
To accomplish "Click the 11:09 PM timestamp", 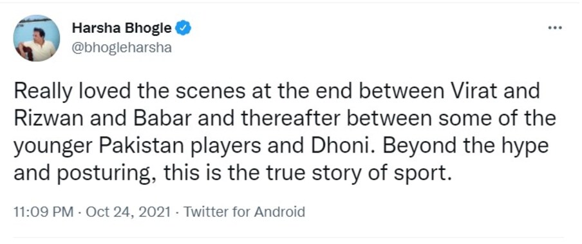I will [43, 212].
